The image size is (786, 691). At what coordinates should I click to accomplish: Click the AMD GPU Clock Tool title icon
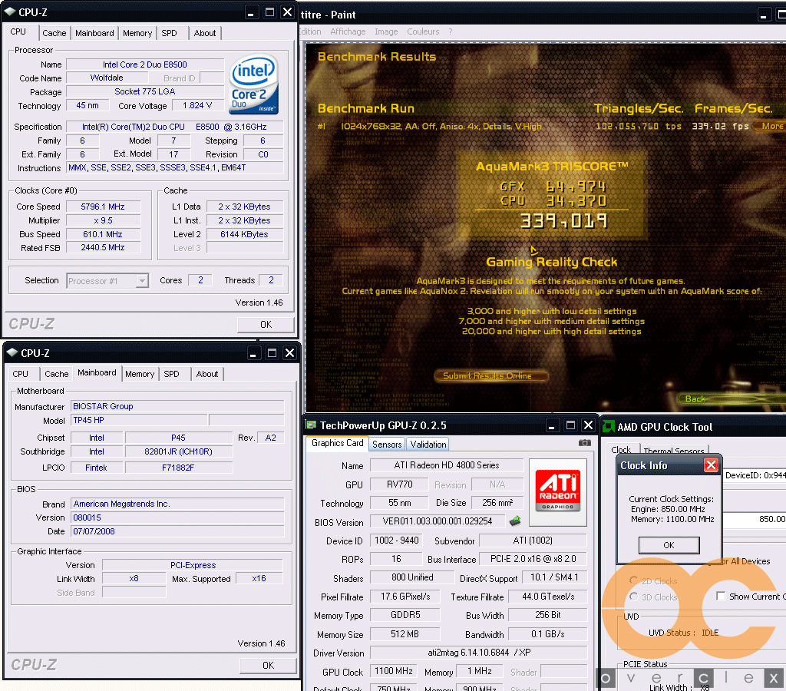[609, 427]
